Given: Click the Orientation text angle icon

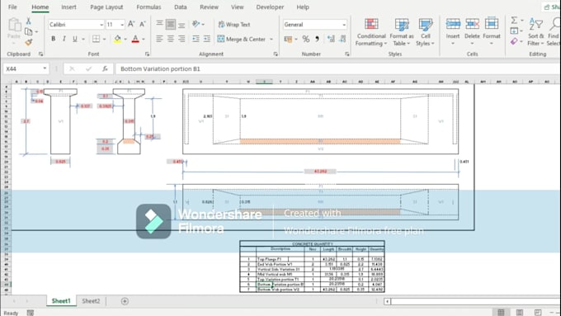Looking at the screenshot, I should pos(196,24).
